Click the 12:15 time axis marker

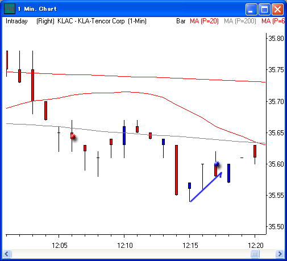coord(190,246)
